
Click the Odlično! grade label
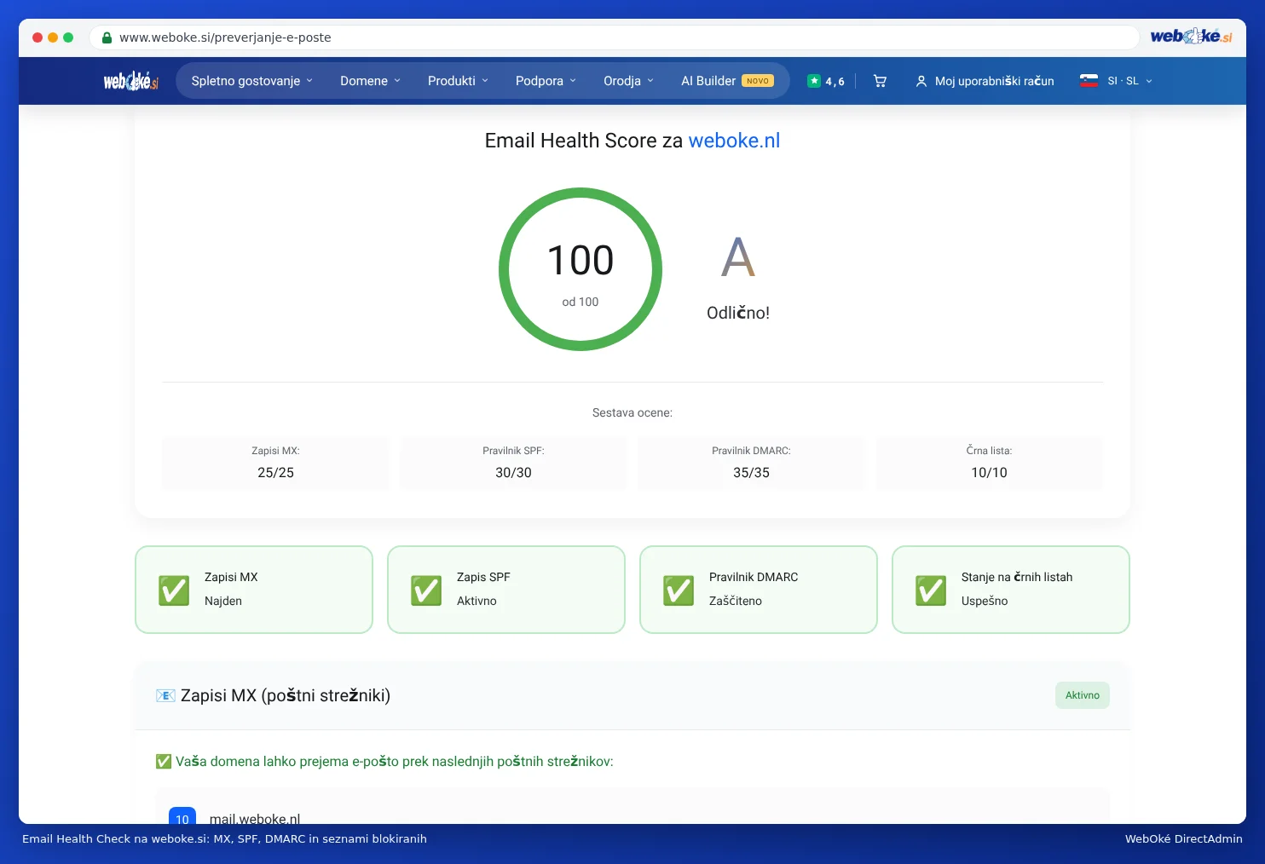(x=738, y=313)
